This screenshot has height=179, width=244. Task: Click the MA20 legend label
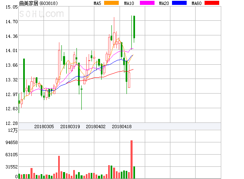click(x=164, y=3)
